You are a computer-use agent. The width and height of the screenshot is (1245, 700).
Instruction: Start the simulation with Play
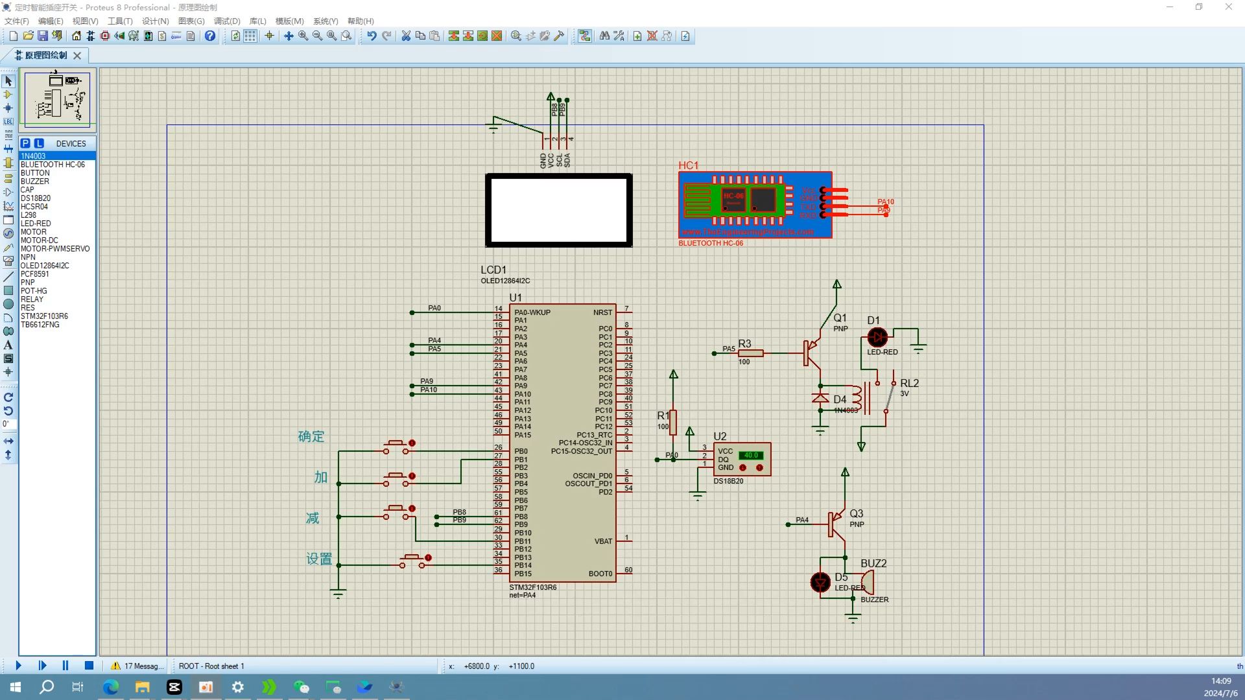18,666
